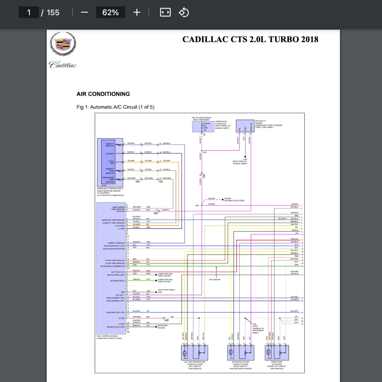This screenshot has width=382, height=382.
Task: Click the HVAC Control Module block
Action: (x=111, y=268)
